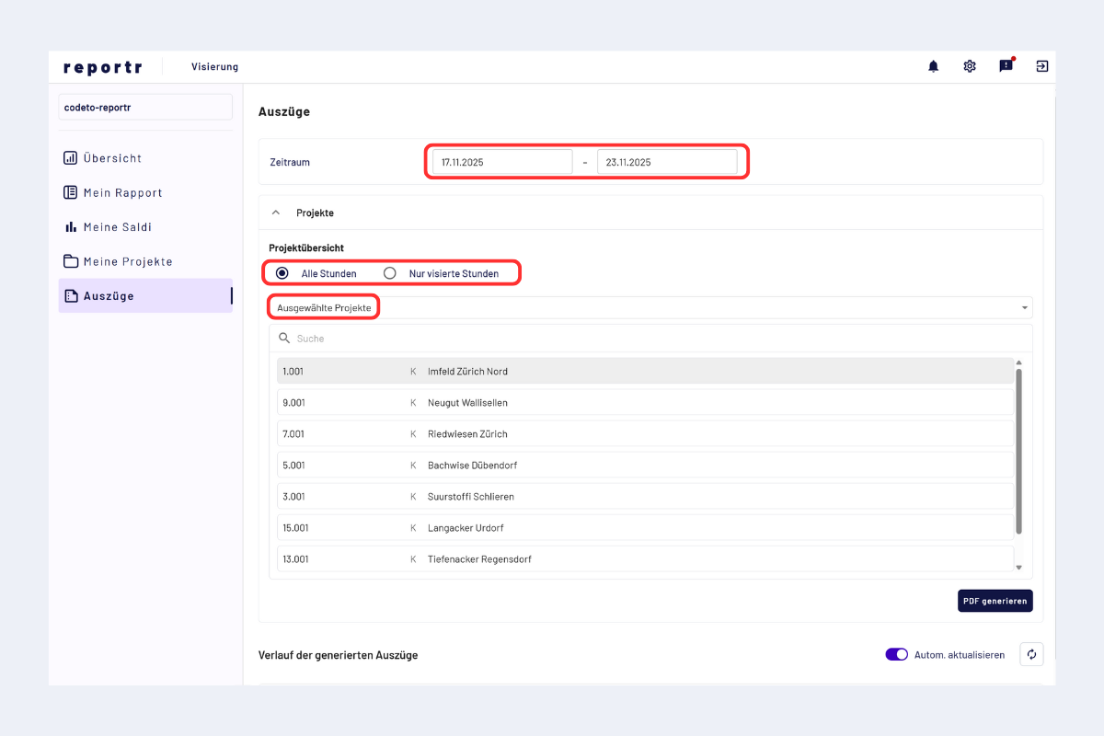Click the logout icon
The width and height of the screenshot is (1104, 736).
pyautogui.click(x=1041, y=66)
